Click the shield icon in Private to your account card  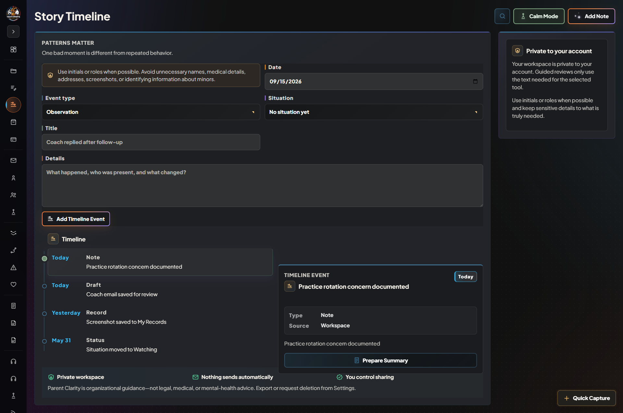click(518, 51)
